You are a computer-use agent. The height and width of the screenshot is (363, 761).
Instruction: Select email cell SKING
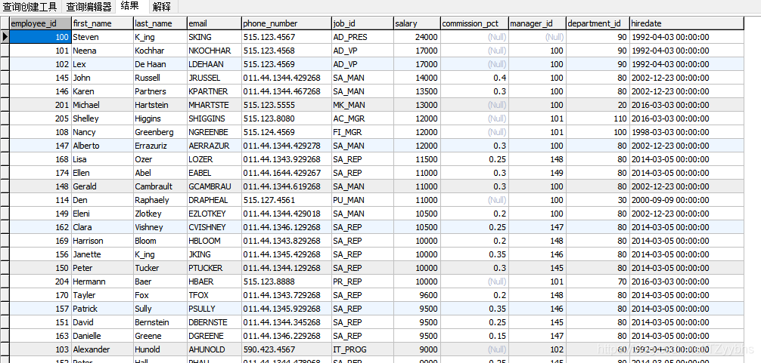(214, 37)
